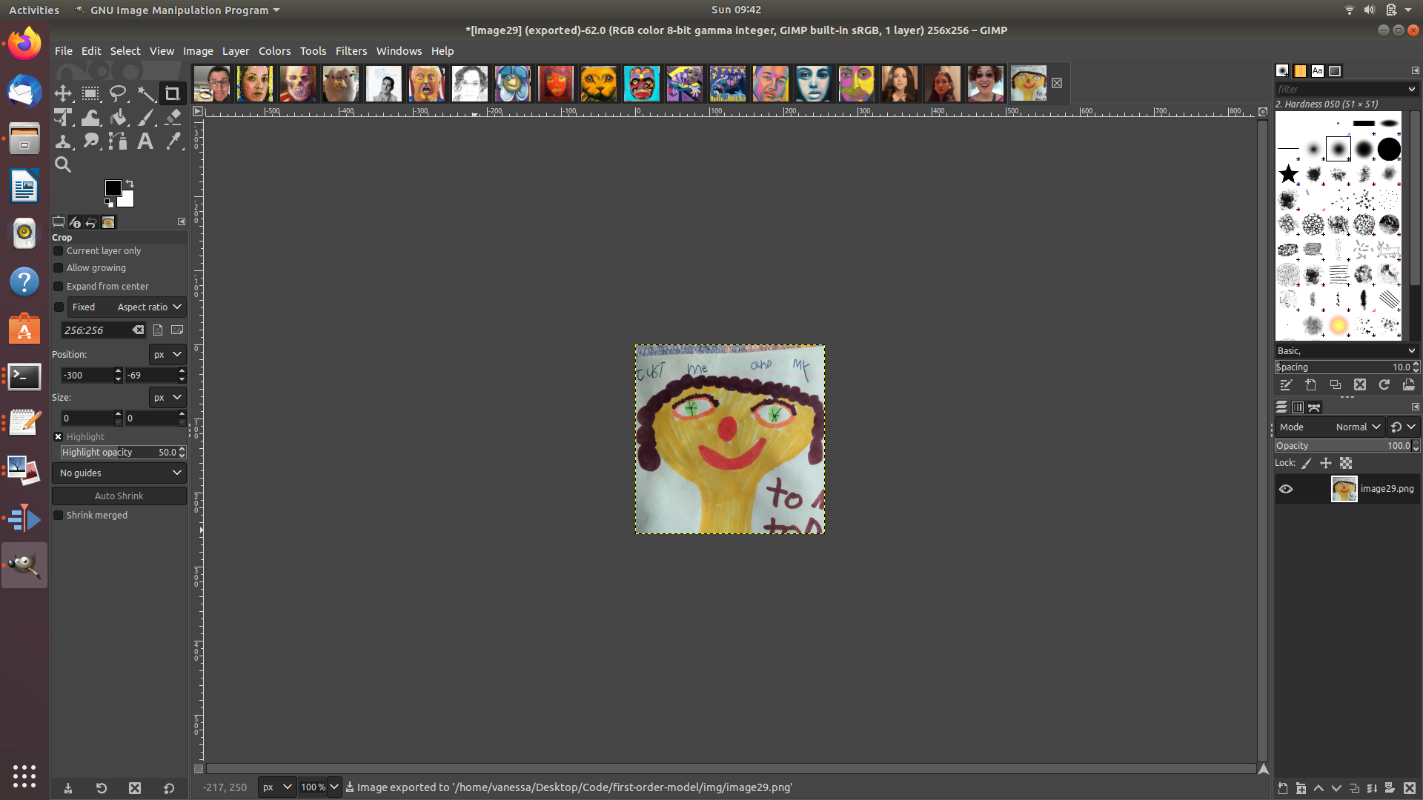This screenshot has height=800, width=1423.
Task: Expand the Aspect ratio dropdown
Action: pos(149,307)
